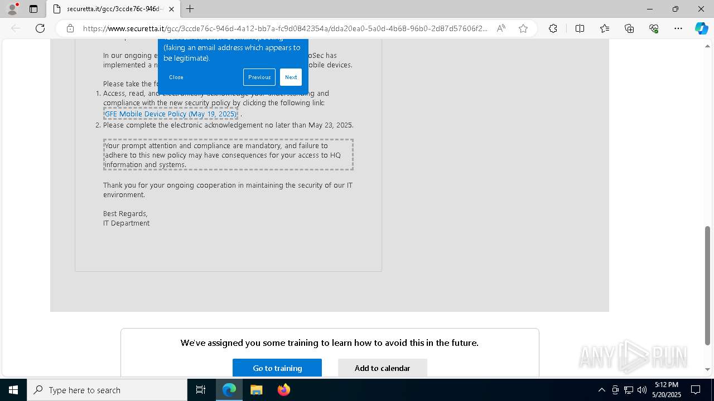Open the tab actions menu icon
Image resolution: width=714 pixels, height=401 pixels.
33,9
